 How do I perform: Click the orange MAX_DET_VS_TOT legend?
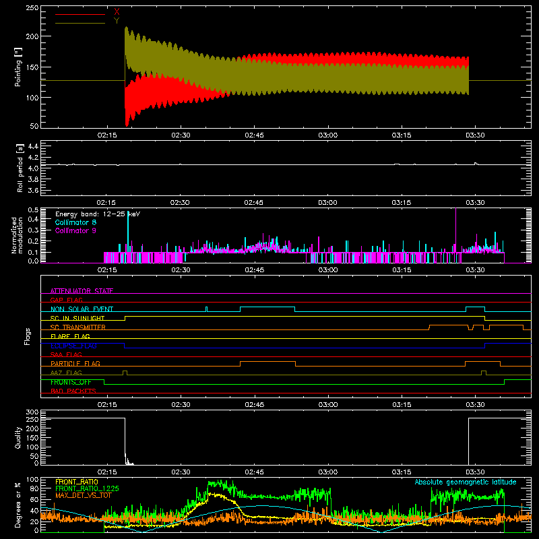(x=84, y=495)
